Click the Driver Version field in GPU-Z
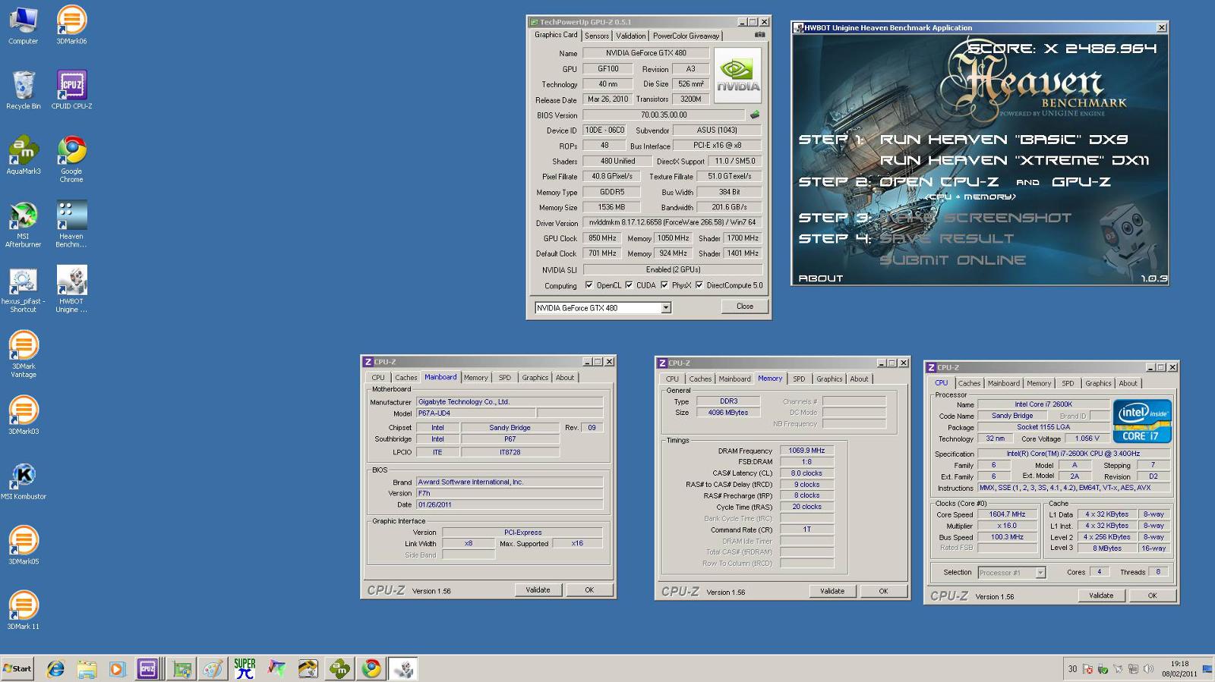Viewport: 1215px width, 682px height. point(672,223)
